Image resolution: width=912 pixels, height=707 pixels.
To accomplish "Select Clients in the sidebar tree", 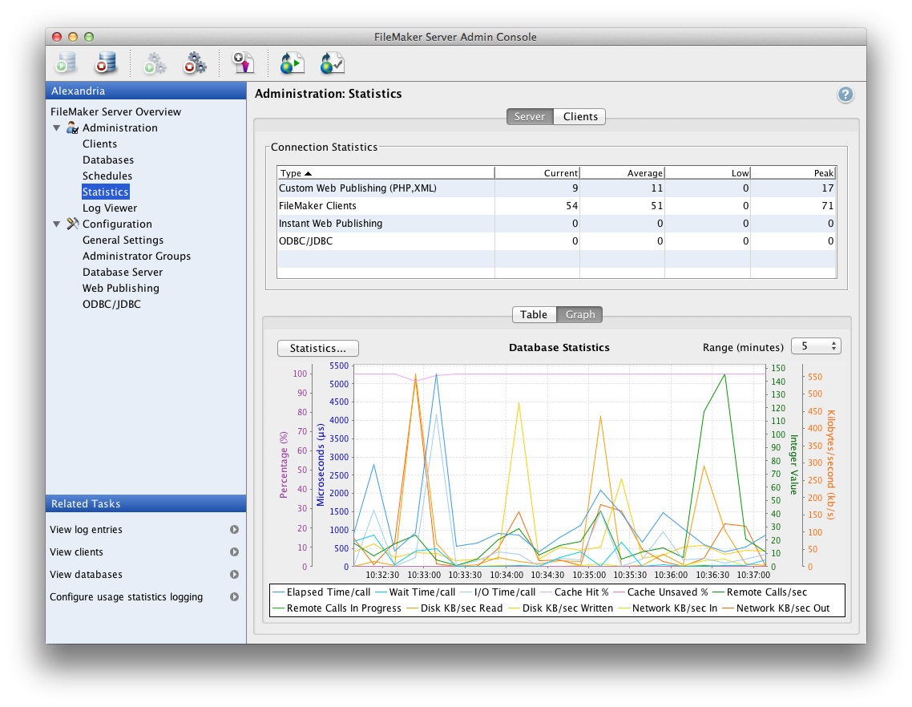I will pyautogui.click(x=99, y=143).
